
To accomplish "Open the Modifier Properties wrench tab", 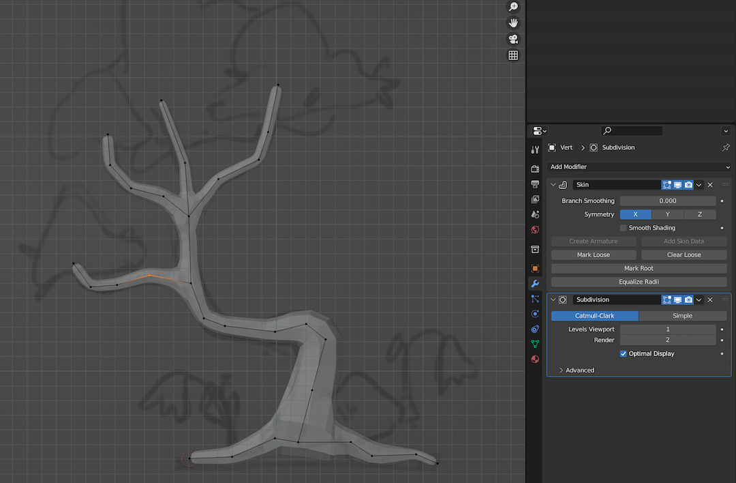I will (x=535, y=283).
